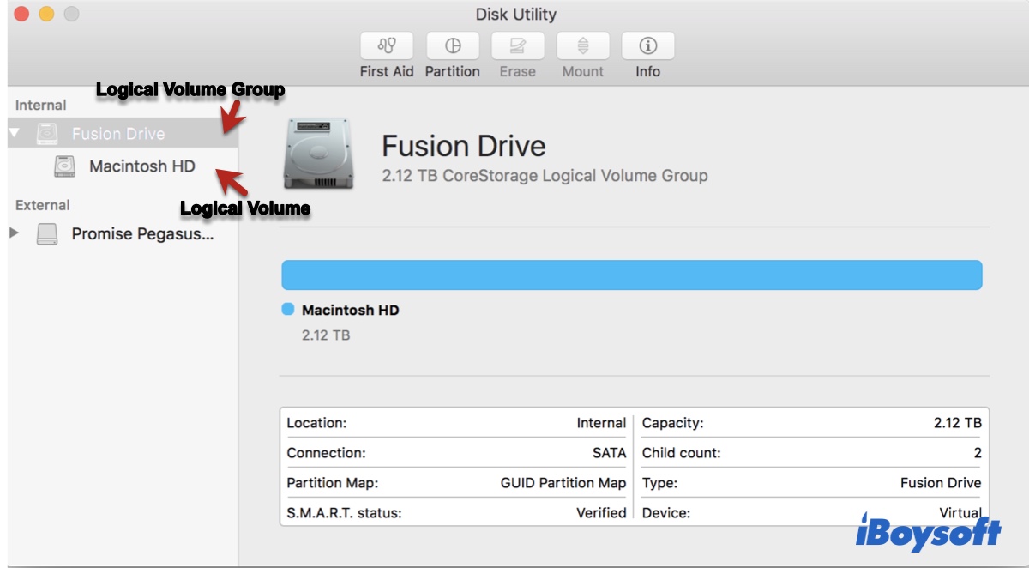Click the S.M.A.R.T. status row
Viewport: 1029px width, 568px height.
pyautogui.click(x=456, y=512)
